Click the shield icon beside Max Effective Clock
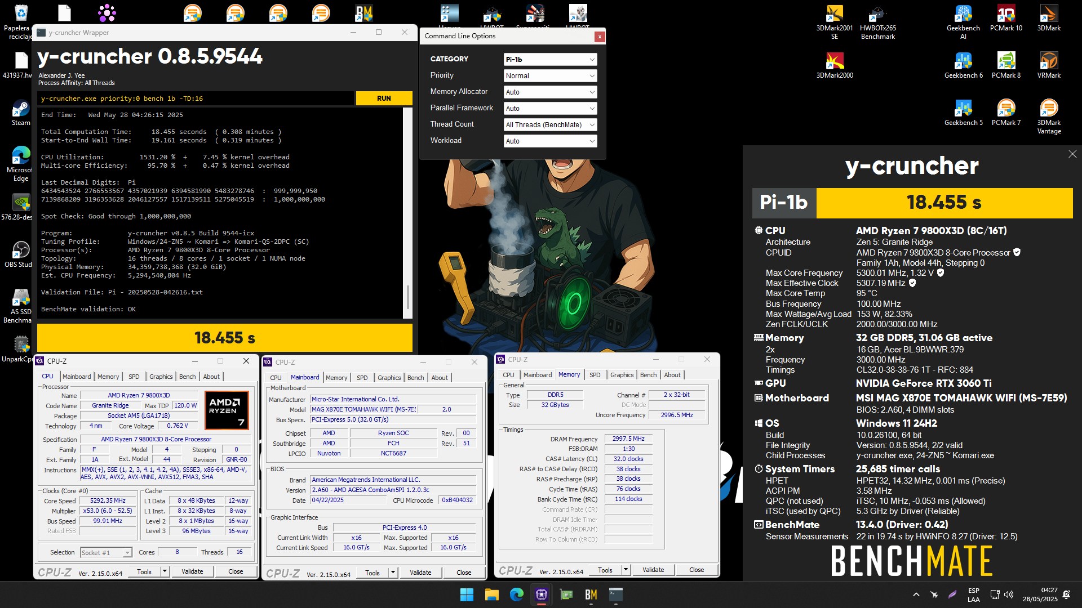This screenshot has width=1082, height=608. [x=912, y=283]
